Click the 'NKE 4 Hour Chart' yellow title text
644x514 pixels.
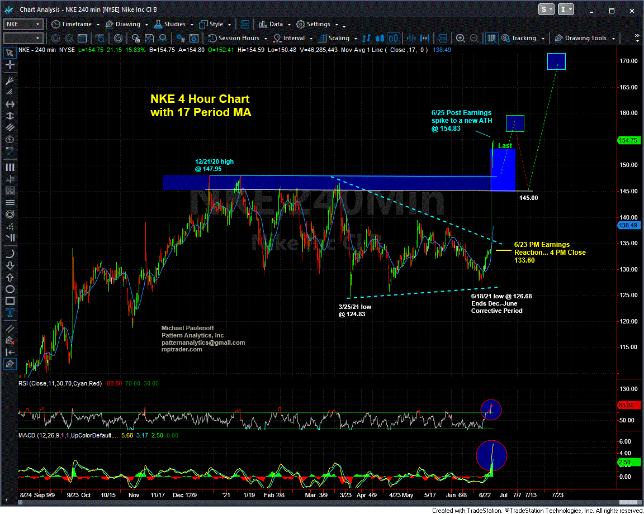[200, 99]
